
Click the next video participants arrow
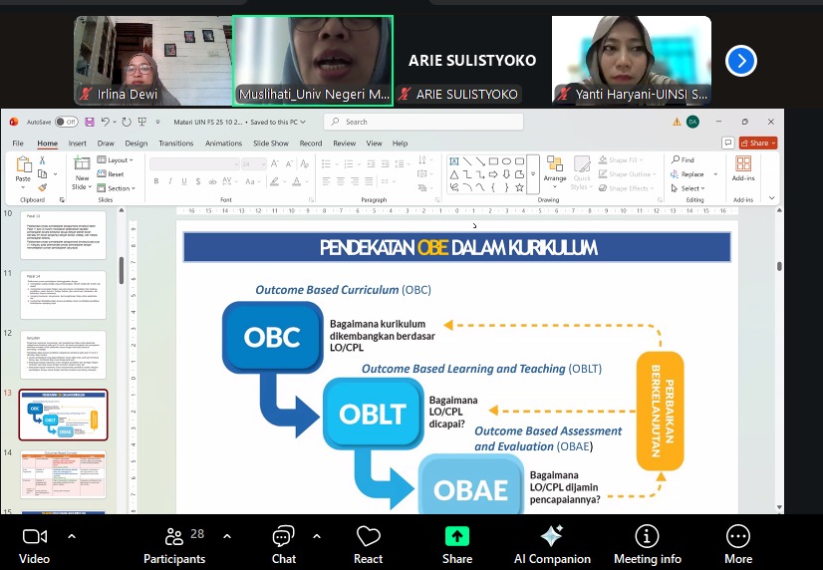741,61
